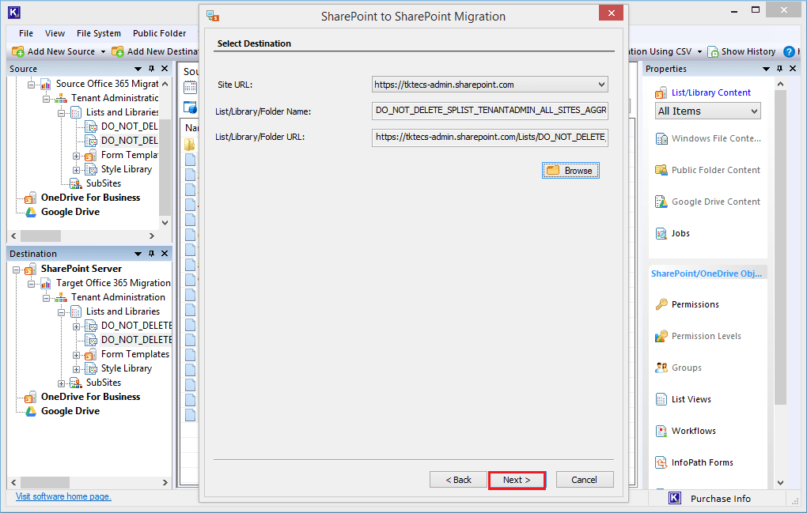This screenshot has height=513, width=807.
Task: Collapse SharePoint Server in Destination tree
Action: pos(16,270)
